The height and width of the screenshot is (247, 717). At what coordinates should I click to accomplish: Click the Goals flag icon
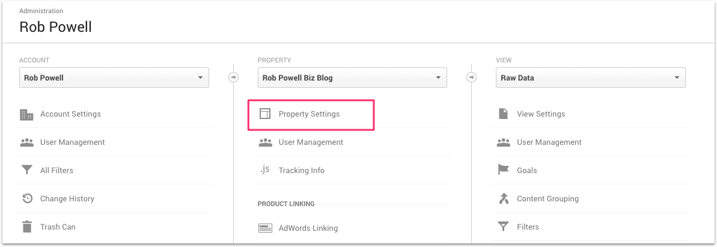point(503,171)
